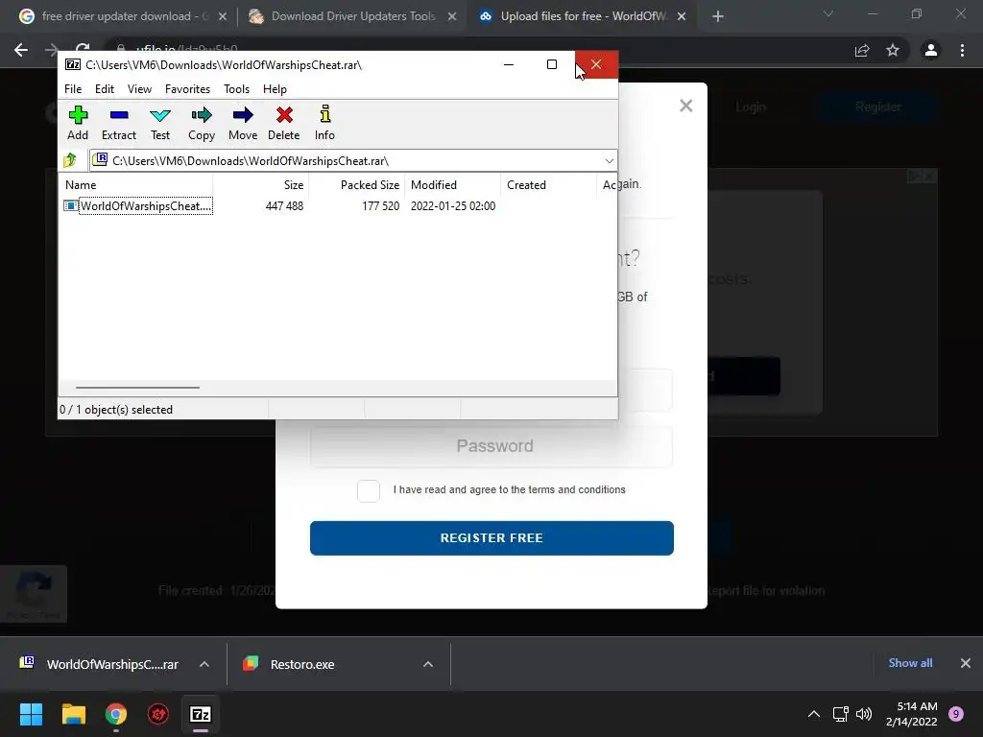Close the free driver updater tab
Screen dimensions: 983x737
coord(223,16)
